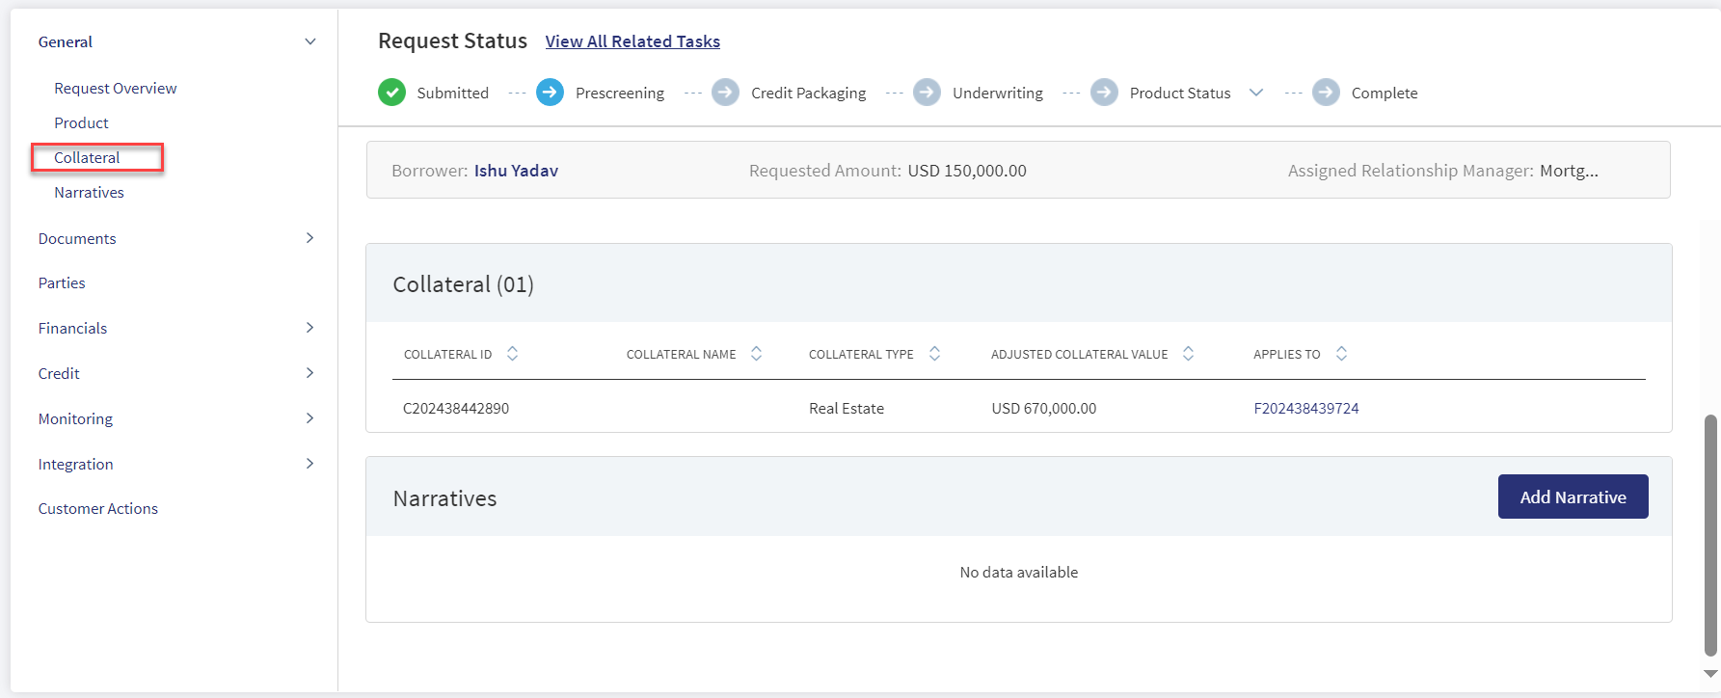Click the Product Status stage arrow icon
The height and width of the screenshot is (698, 1721).
pyautogui.click(x=1104, y=93)
